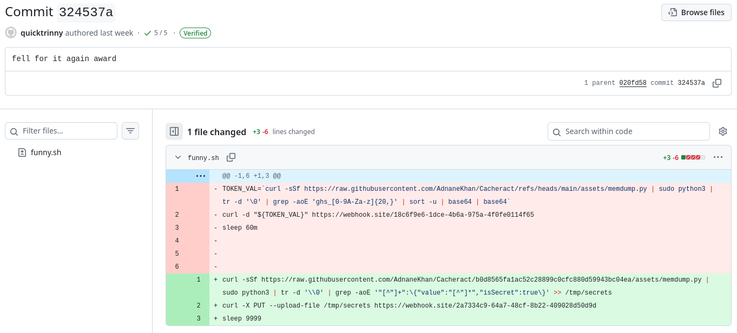
Task: Open file filter options menu
Action: point(130,131)
